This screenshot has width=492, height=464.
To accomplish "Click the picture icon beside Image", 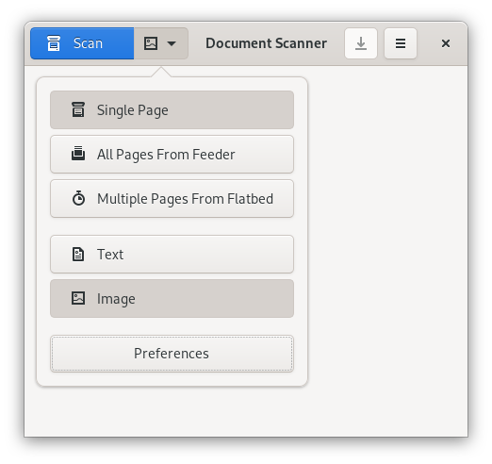I will click(x=78, y=298).
